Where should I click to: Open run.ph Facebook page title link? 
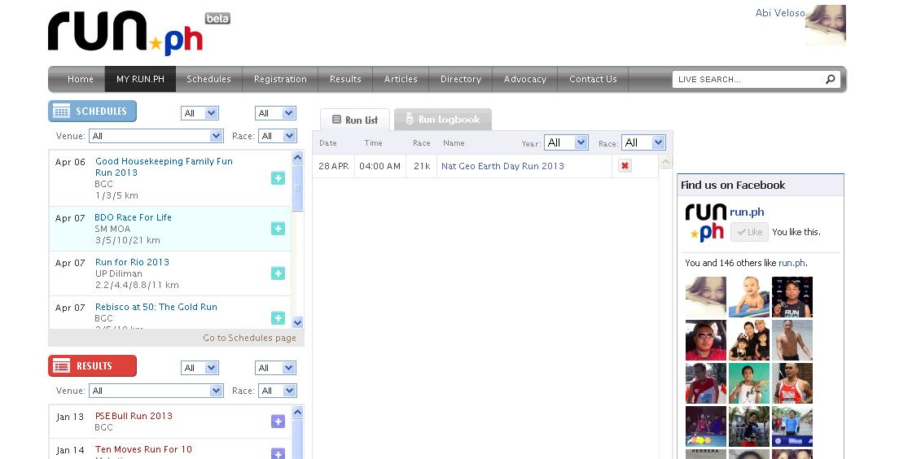click(x=747, y=212)
